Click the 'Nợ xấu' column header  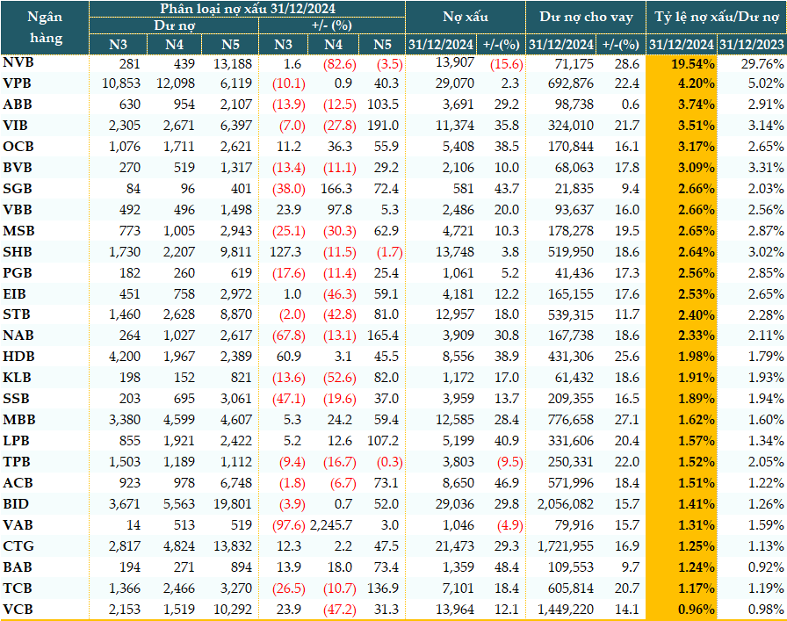(466, 17)
